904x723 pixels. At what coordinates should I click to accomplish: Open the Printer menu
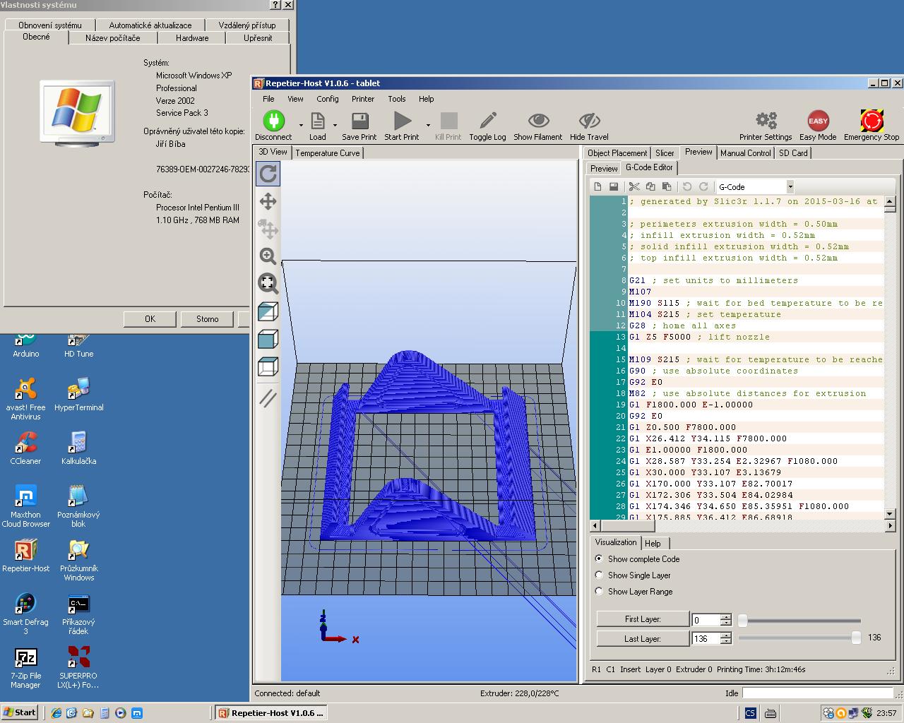(x=362, y=99)
